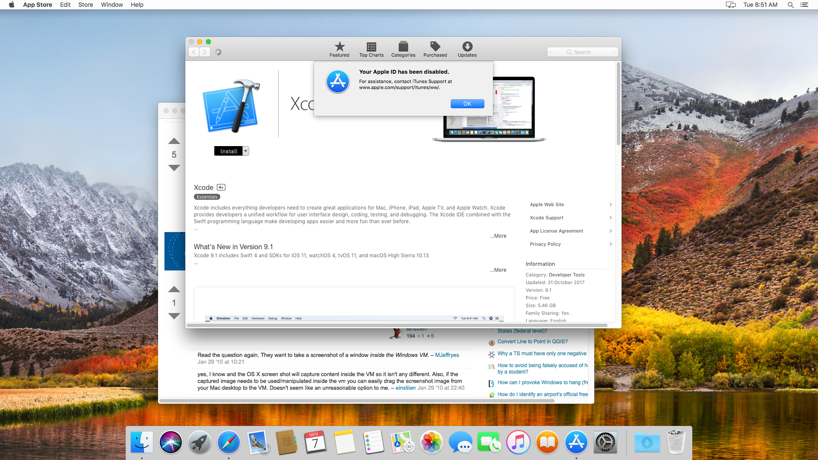Viewport: 818px width, 460px height.
Task: Click the Xcode hammer app icon
Action: click(x=231, y=106)
